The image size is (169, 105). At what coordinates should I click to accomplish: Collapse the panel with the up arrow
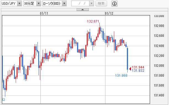[83, 10]
